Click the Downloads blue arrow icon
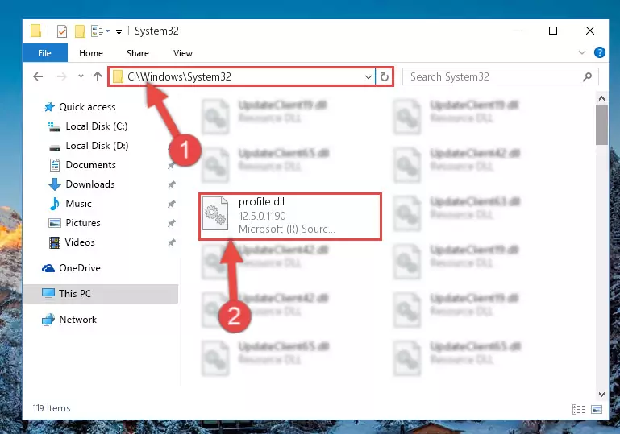This screenshot has width=620, height=434. coord(55,184)
